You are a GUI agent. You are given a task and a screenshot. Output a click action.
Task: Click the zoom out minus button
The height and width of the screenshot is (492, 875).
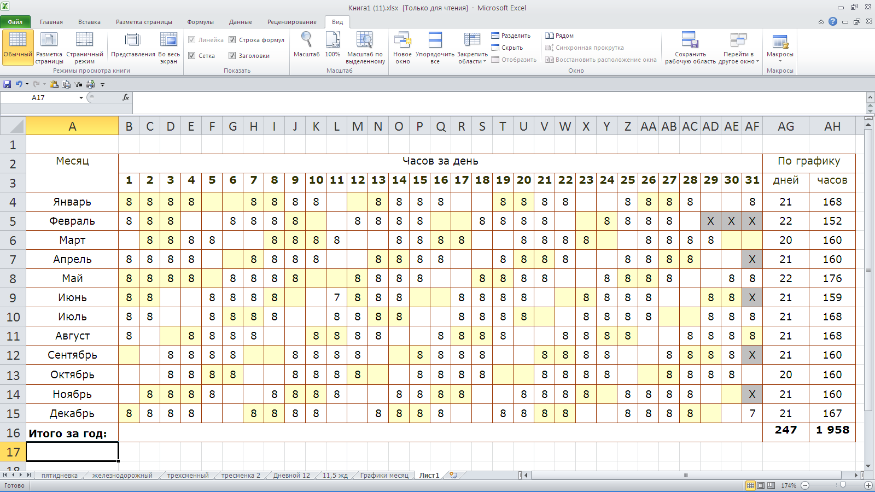tap(805, 485)
